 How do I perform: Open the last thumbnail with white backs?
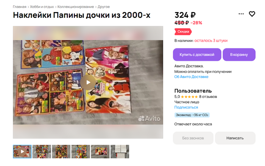click(x=120, y=152)
